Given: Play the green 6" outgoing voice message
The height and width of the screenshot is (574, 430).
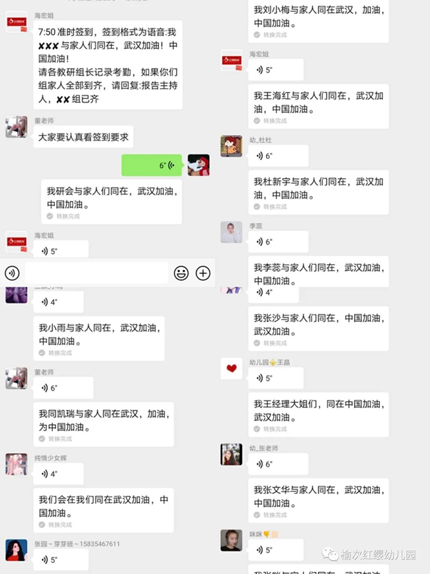Looking at the screenshot, I should [x=151, y=165].
